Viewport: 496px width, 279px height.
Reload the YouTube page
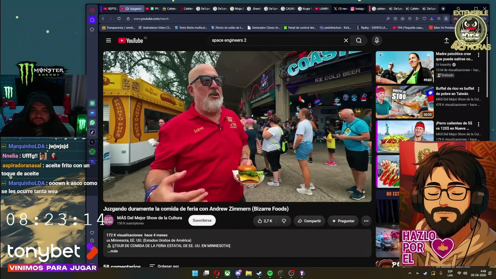coord(119,19)
